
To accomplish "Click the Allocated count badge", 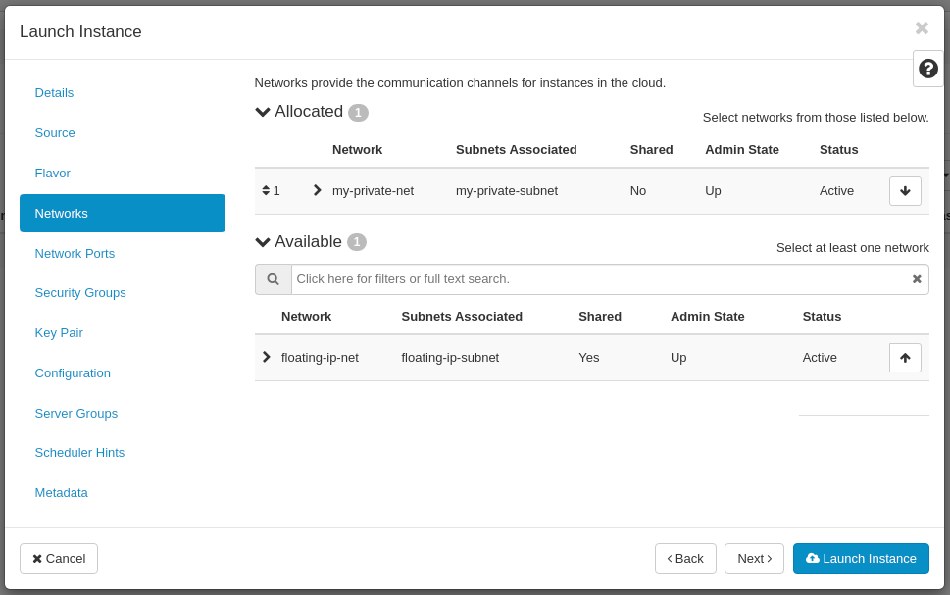I will 358,112.
